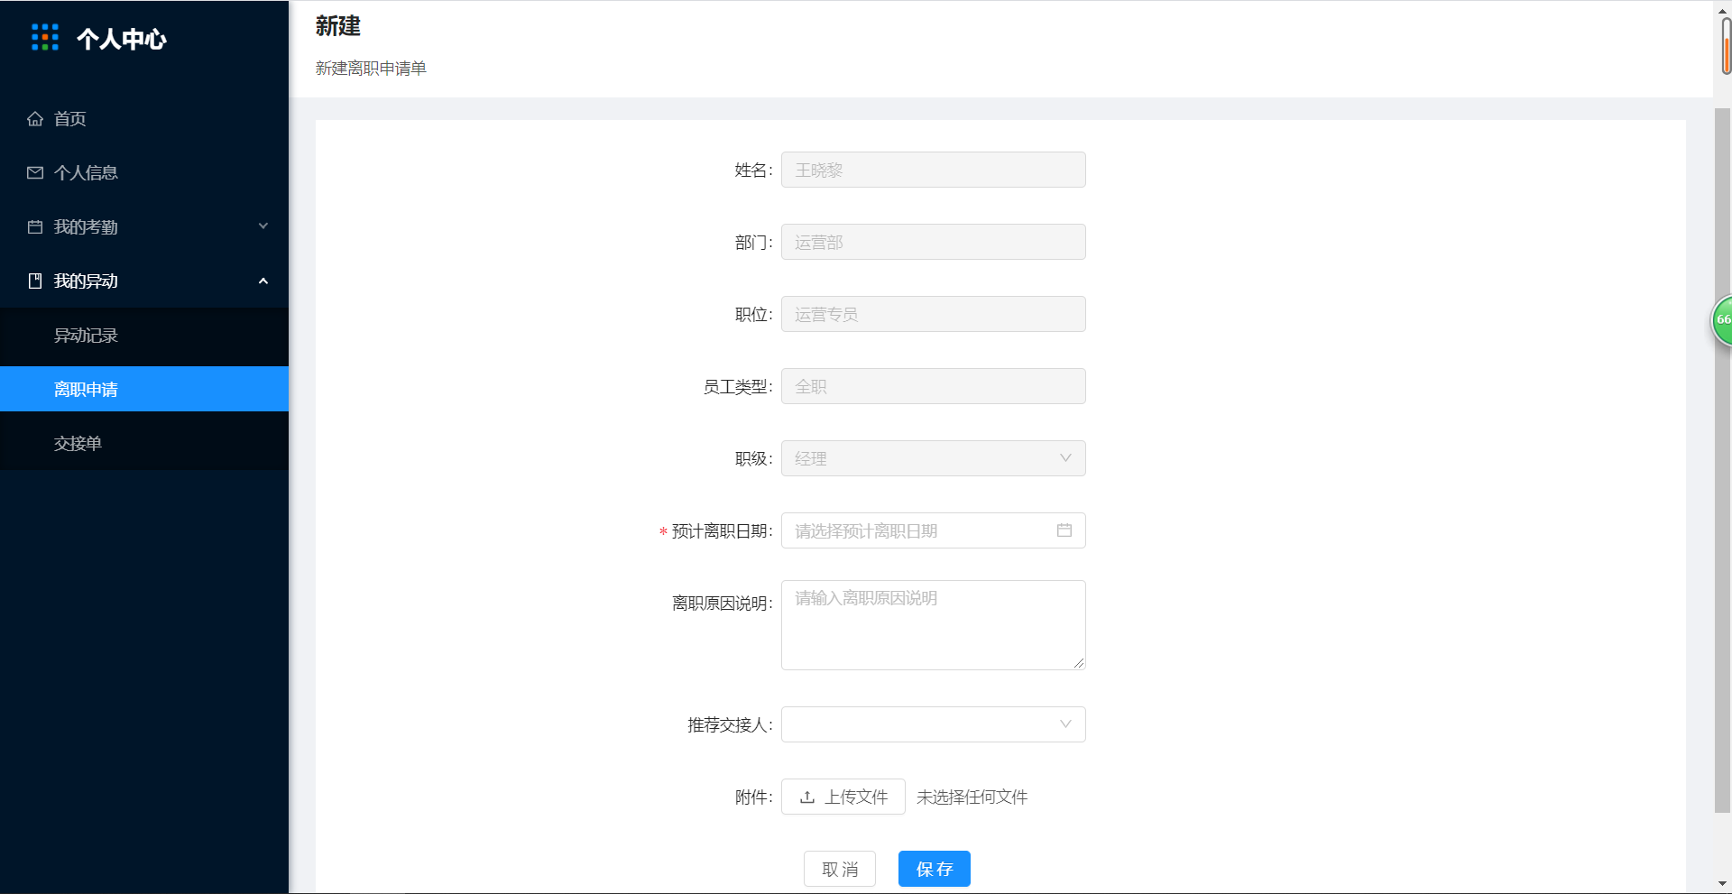
Task: Click the 职级 label
Action: coord(753,459)
